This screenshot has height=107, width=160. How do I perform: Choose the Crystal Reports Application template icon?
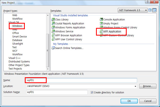click(53, 23)
